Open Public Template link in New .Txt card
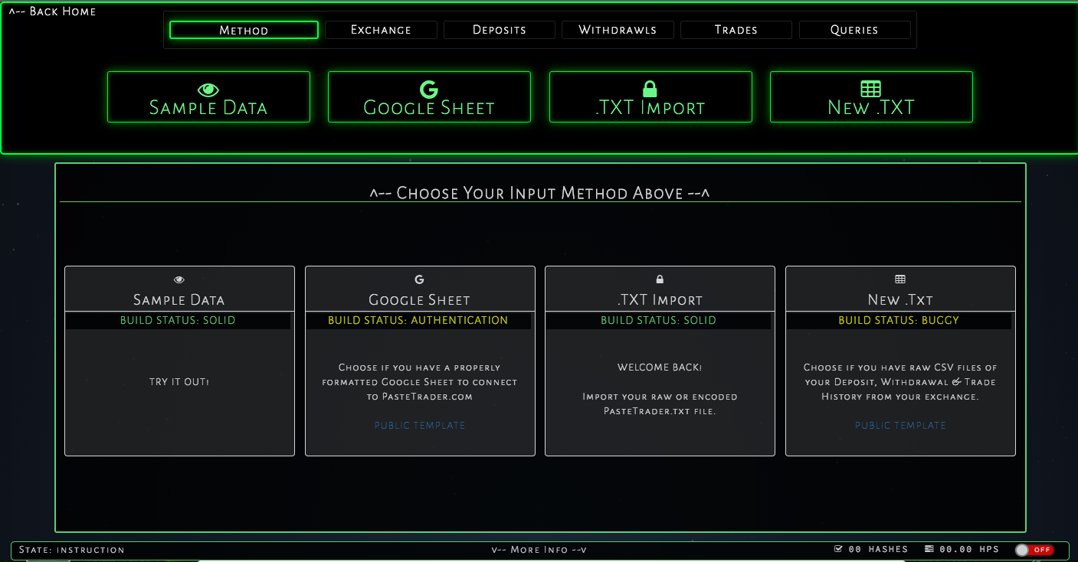The height and width of the screenshot is (562, 1078). pyautogui.click(x=900, y=426)
